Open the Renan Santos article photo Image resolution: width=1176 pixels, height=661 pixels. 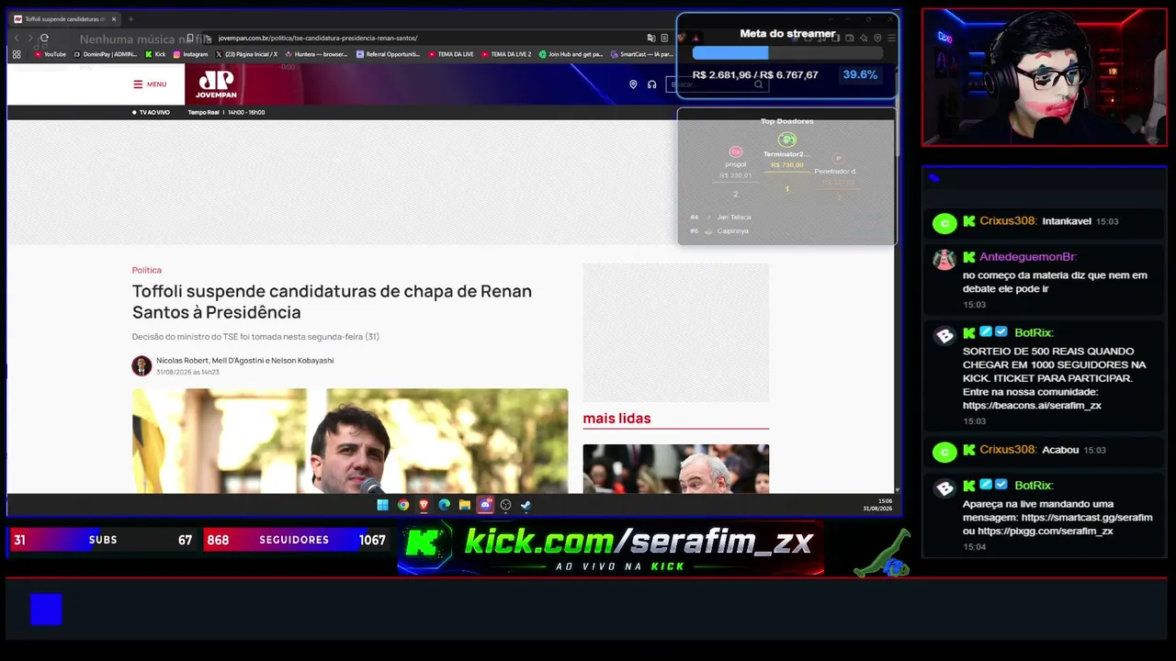tap(350, 441)
